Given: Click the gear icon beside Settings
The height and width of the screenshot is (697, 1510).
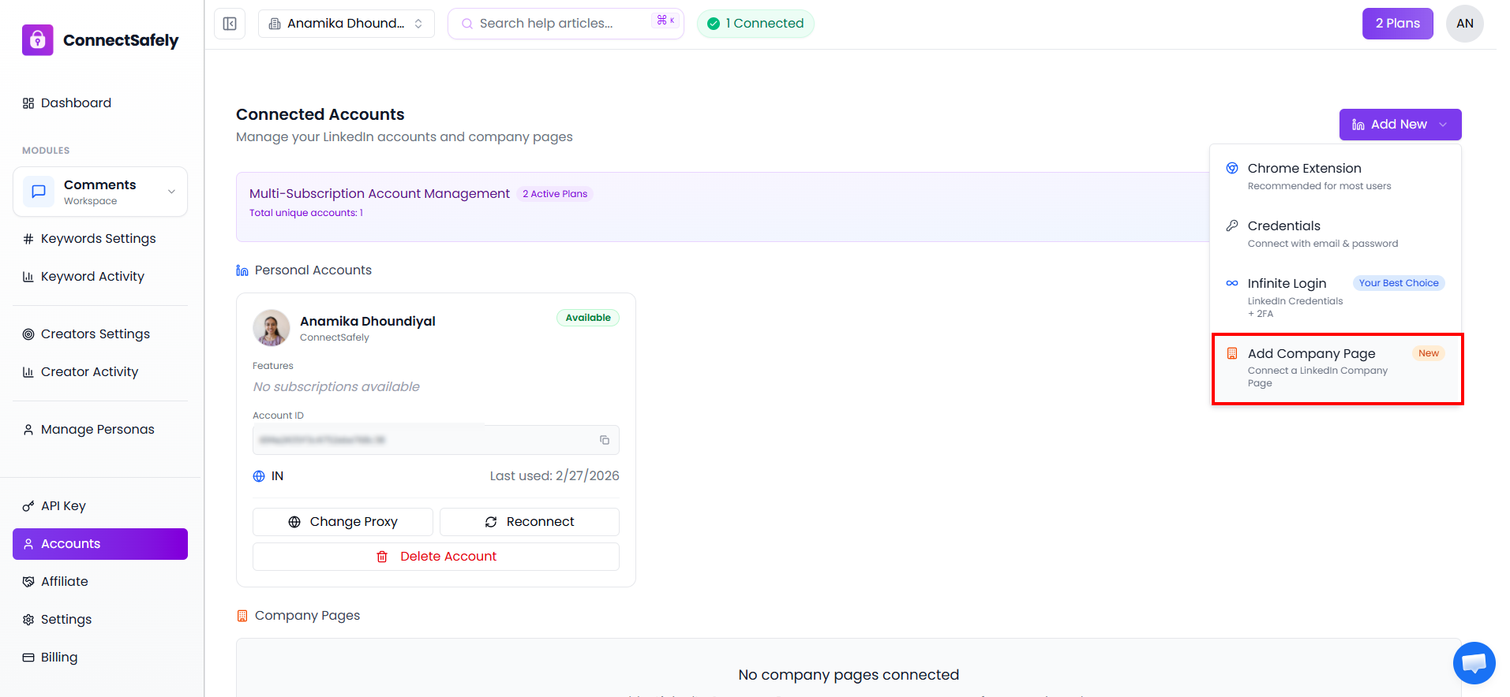Looking at the screenshot, I should 28,620.
